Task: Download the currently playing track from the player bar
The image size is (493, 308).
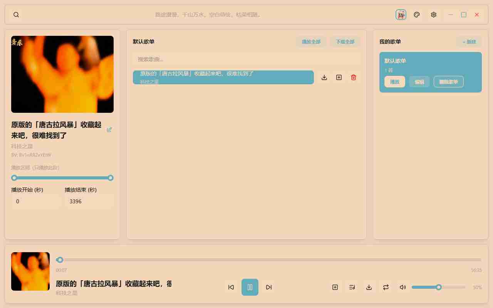Action: pos(369,287)
